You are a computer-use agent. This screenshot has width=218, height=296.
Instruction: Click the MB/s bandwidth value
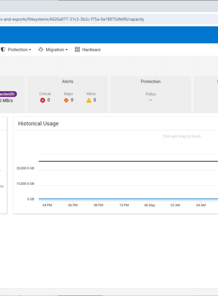click(6, 101)
